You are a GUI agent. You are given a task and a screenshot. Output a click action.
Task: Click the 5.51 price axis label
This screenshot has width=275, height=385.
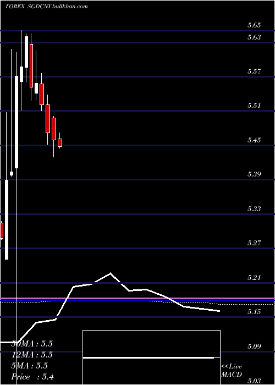click(254, 106)
